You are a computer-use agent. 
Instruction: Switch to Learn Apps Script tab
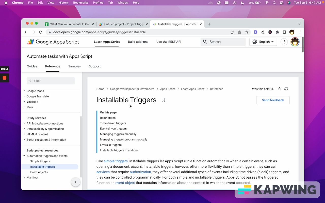click(107, 42)
